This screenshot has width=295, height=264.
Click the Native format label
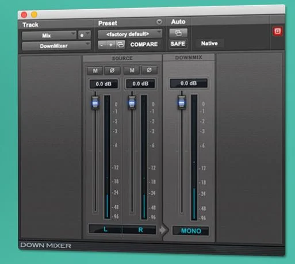point(209,43)
